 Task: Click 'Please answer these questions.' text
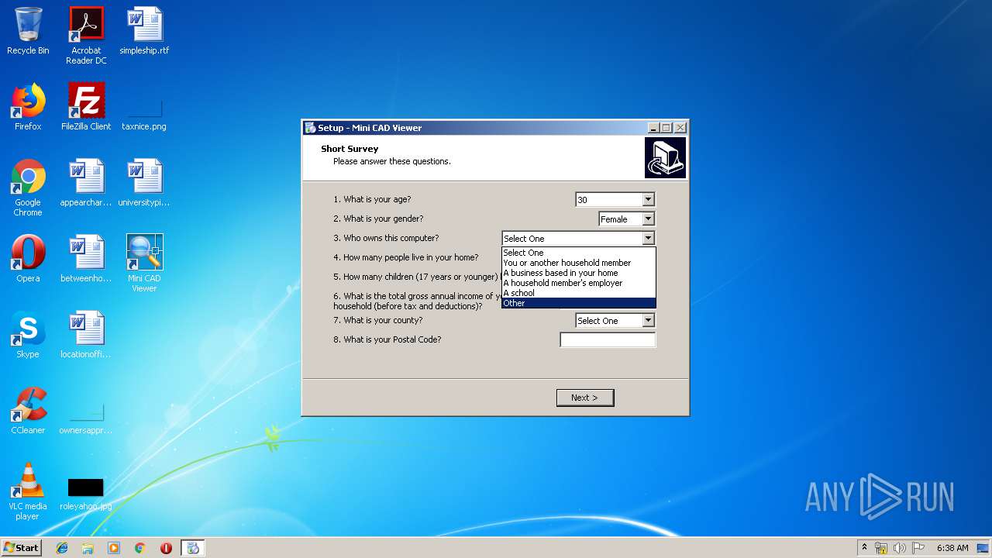pyautogui.click(x=392, y=161)
